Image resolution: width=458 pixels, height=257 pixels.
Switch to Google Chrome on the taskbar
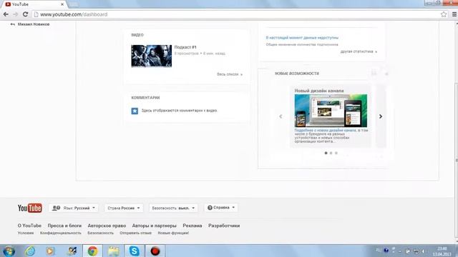[92, 251]
